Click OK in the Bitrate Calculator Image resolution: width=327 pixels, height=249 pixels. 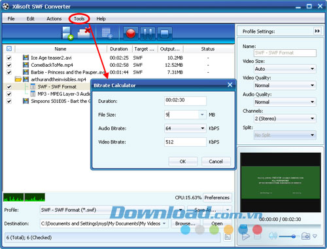click(182, 161)
